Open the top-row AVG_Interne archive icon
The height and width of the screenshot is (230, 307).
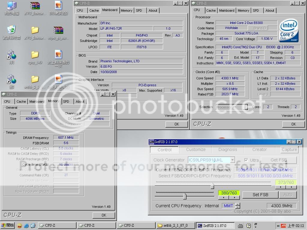[35, 8]
